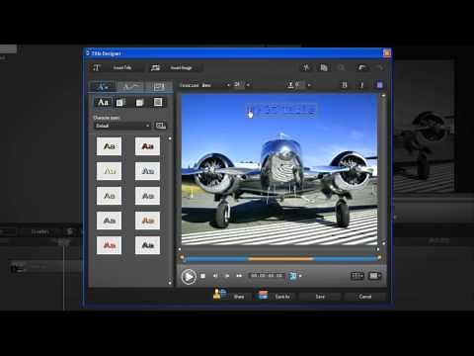
Task: Click the copy icon in top toolbar
Action: (324, 67)
